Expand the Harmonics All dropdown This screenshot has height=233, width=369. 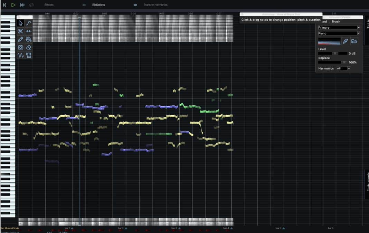[343, 68]
